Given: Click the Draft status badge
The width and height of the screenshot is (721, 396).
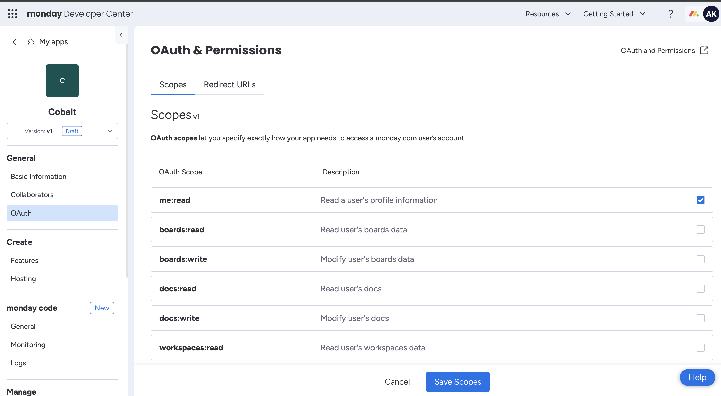Looking at the screenshot, I should coord(72,131).
